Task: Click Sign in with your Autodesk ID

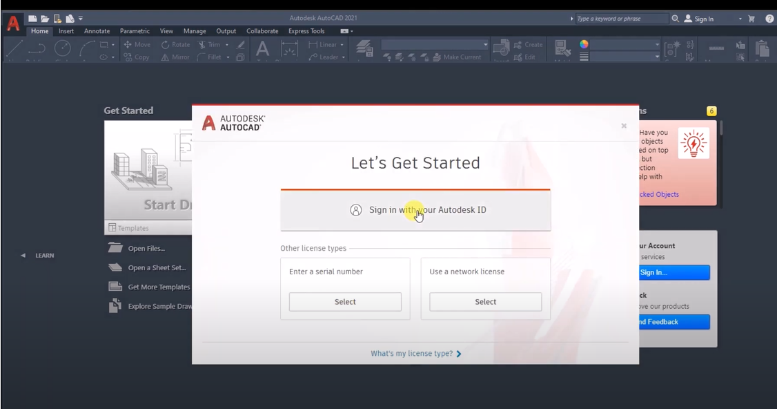Action: pyautogui.click(x=415, y=210)
